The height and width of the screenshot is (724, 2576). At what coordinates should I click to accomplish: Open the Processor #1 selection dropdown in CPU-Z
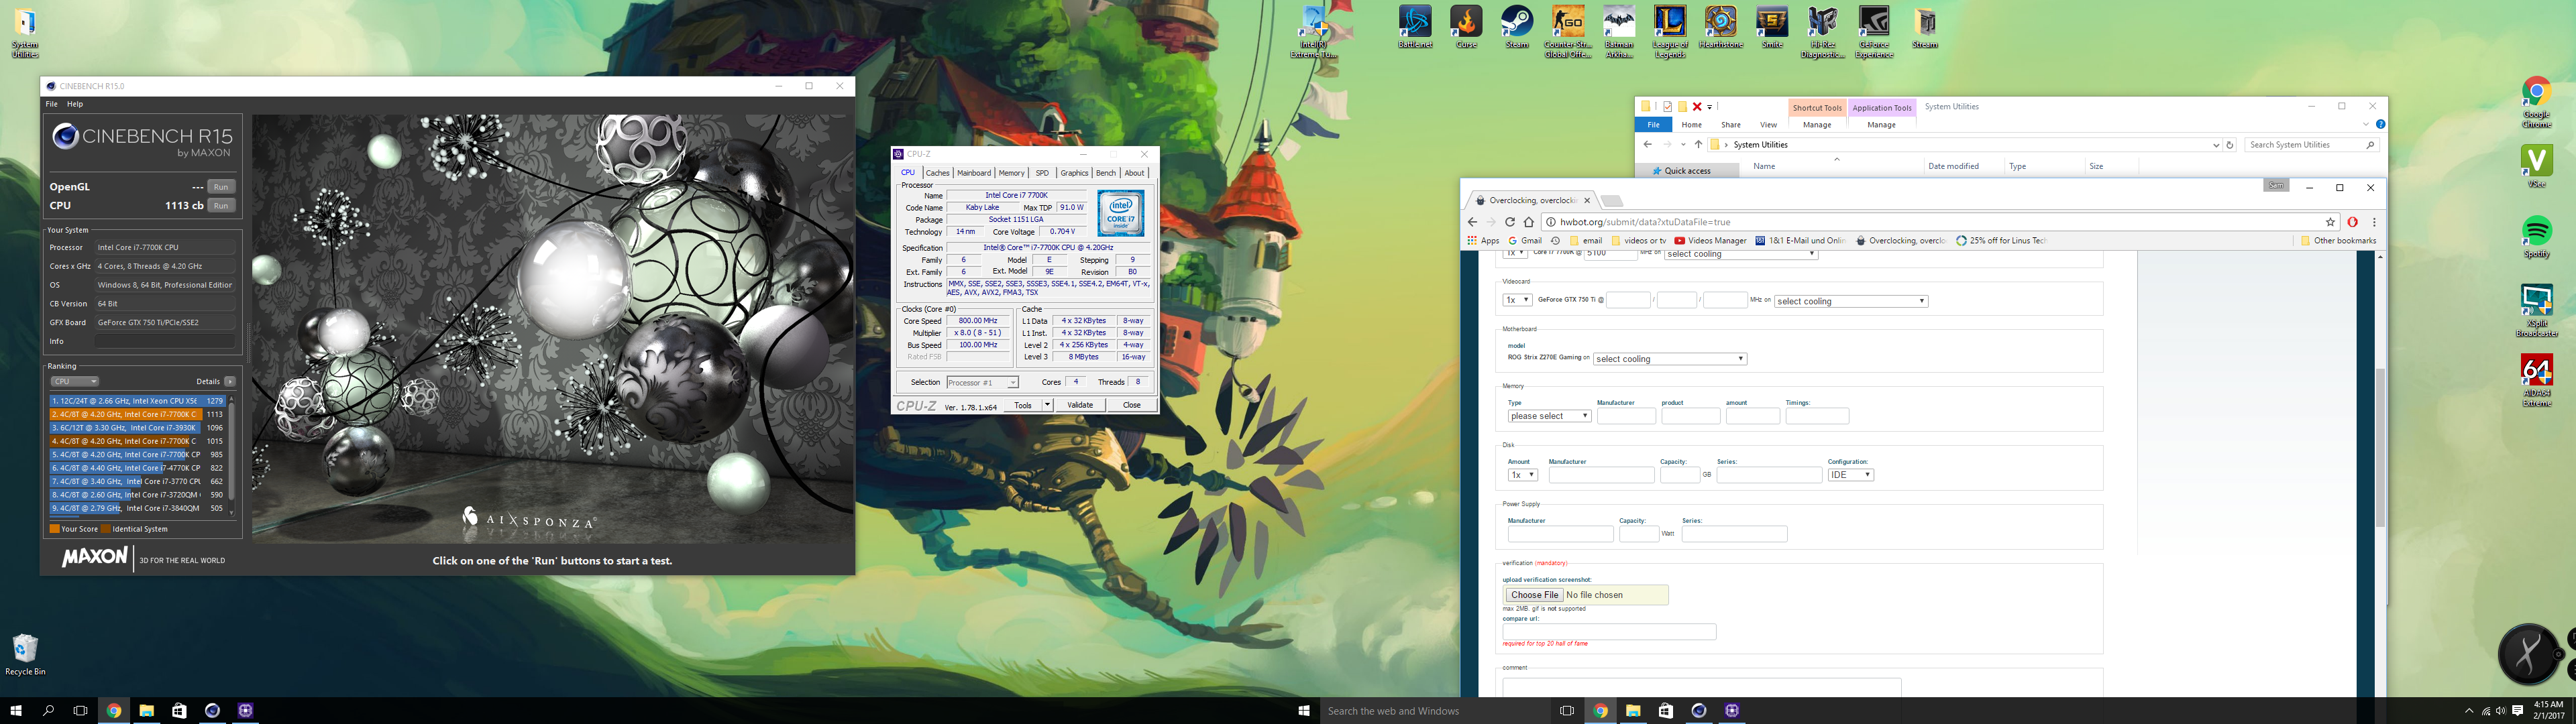click(x=982, y=382)
